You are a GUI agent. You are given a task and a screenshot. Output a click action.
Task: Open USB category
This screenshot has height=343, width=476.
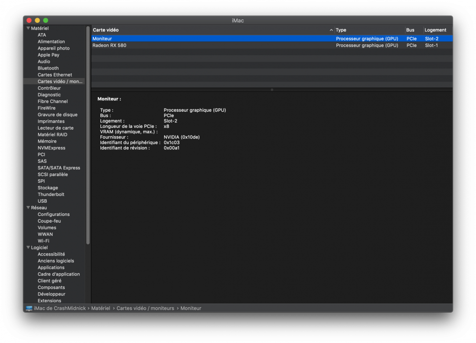pyautogui.click(x=42, y=201)
